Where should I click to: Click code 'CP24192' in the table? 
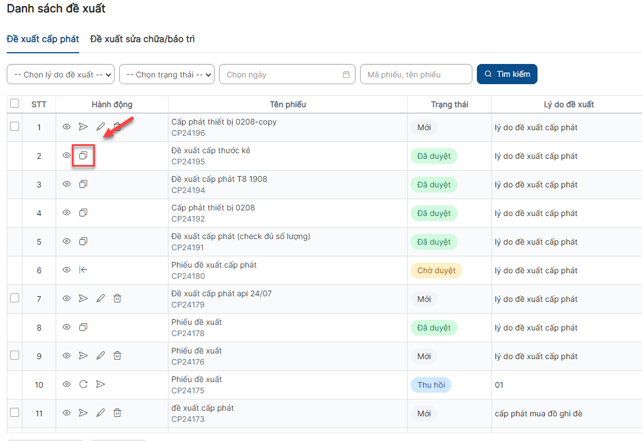(x=188, y=219)
